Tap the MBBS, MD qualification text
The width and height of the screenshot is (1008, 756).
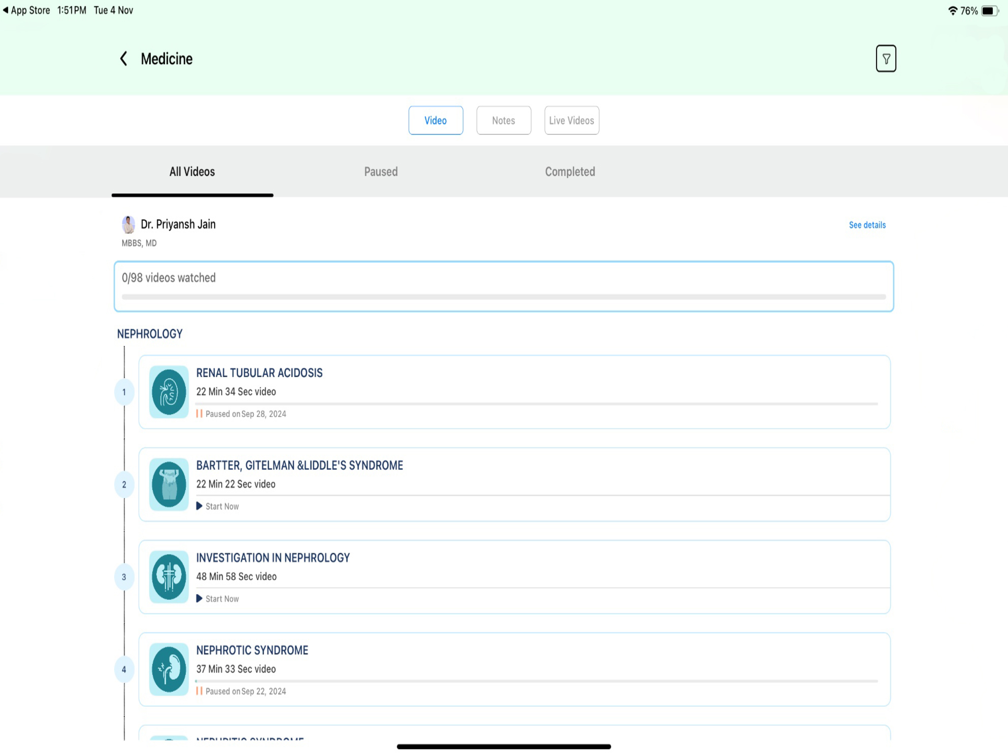pos(139,243)
